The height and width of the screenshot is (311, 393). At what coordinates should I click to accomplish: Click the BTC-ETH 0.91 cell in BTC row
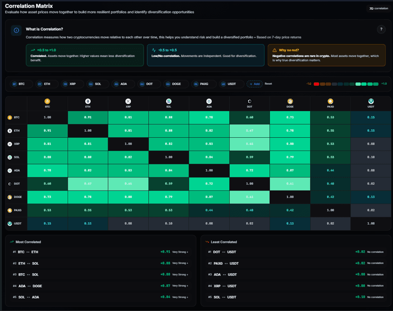[x=88, y=117]
